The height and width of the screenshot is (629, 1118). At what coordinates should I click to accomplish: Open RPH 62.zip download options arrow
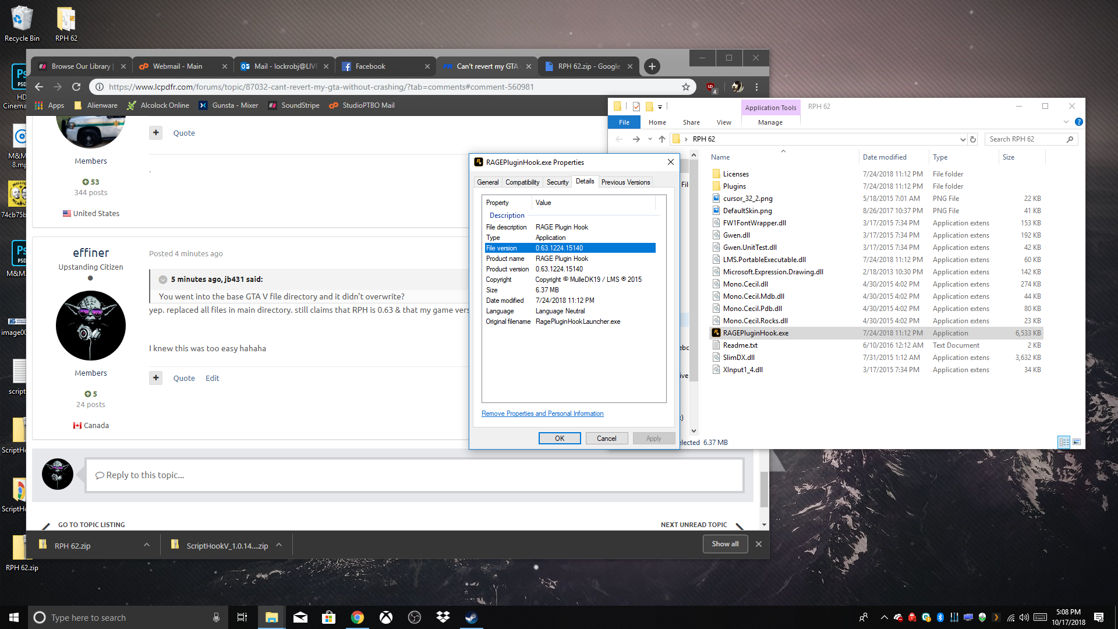point(147,545)
